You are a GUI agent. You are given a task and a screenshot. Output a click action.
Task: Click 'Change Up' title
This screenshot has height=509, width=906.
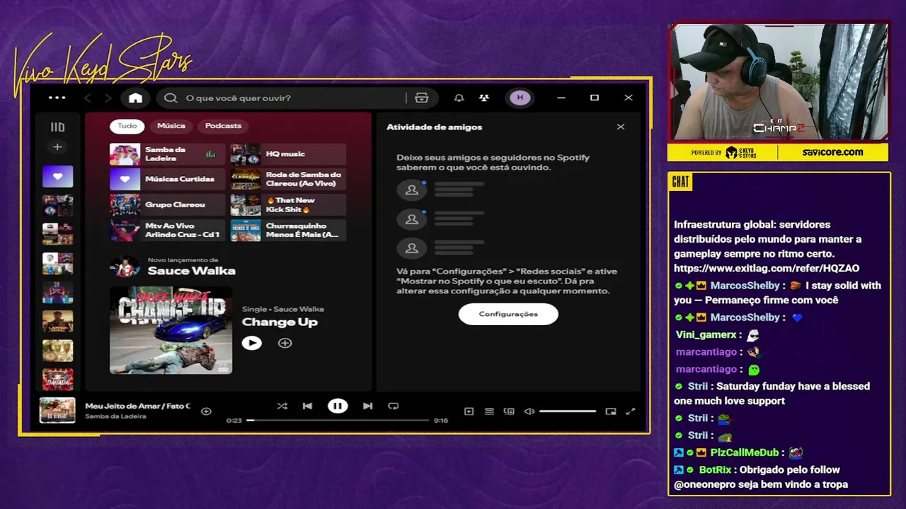pos(280,322)
